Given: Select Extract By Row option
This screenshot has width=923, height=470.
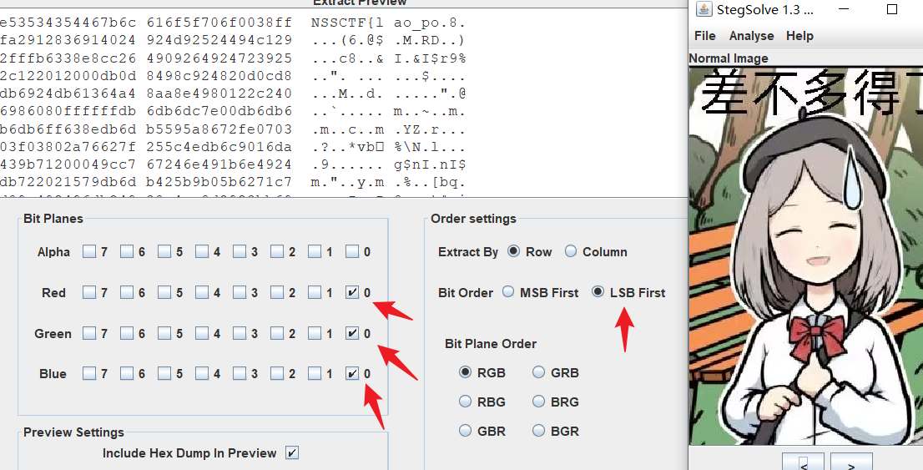Looking at the screenshot, I should [514, 251].
